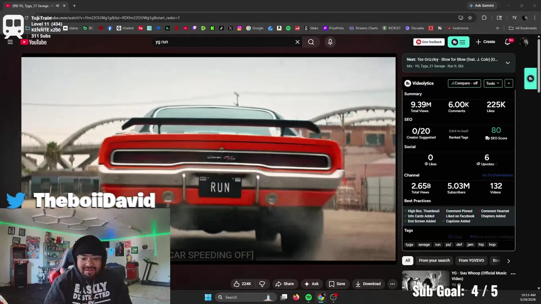Start voice search with the microphone
541x304 pixels.
[330, 42]
